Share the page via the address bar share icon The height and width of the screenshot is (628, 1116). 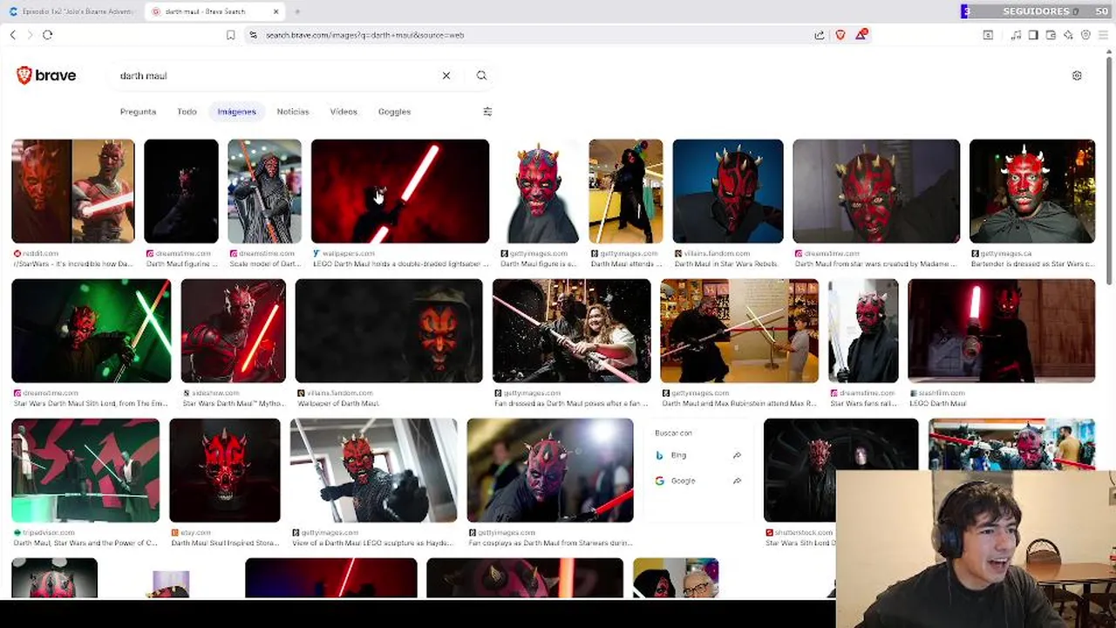point(820,35)
